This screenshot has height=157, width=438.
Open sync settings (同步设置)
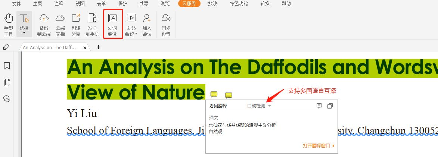(x=166, y=25)
